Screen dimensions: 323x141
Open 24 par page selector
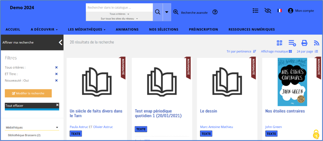308,52
